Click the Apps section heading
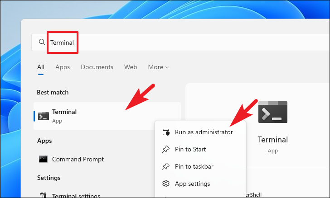Viewport: 330px width, 198px height. point(44,141)
